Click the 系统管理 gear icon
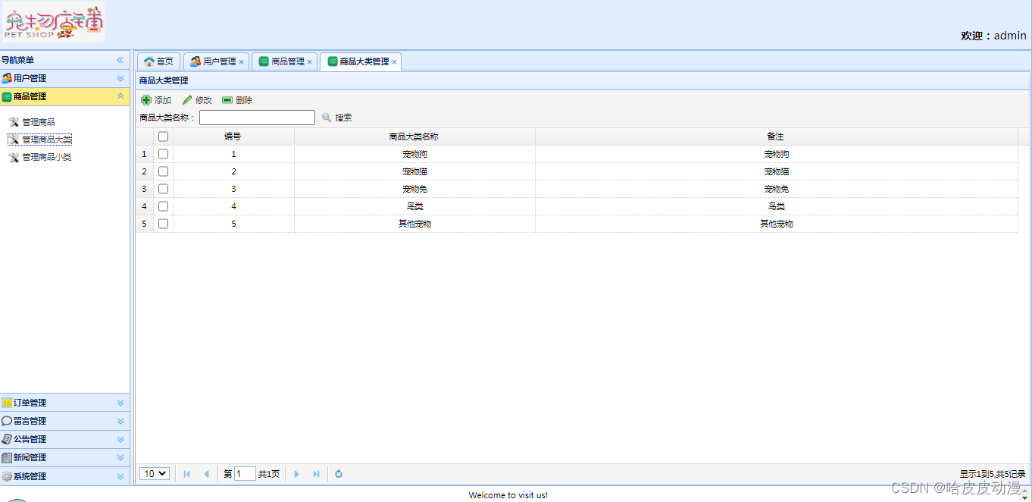 pyautogui.click(x=7, y=476)
